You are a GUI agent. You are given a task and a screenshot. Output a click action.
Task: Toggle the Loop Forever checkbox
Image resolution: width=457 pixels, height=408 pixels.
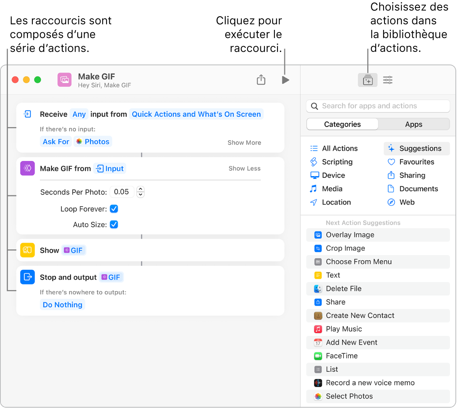coord(114,209)
